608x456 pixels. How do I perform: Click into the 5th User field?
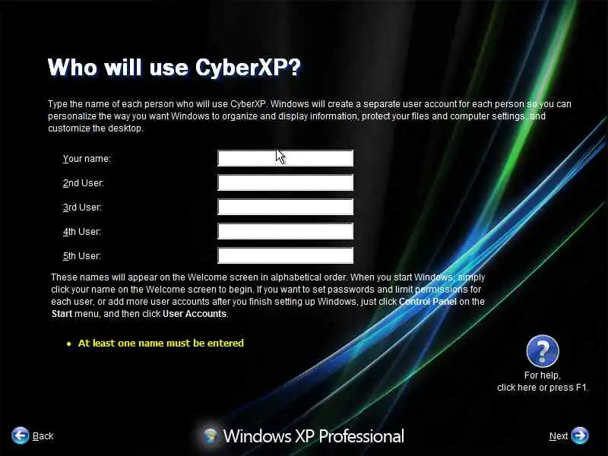coord(286,255)
